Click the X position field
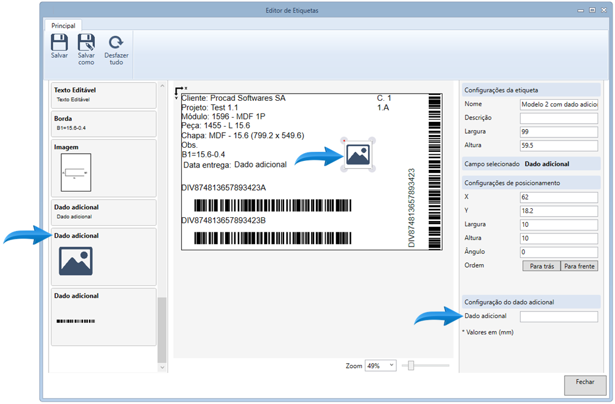 [559, 197]
